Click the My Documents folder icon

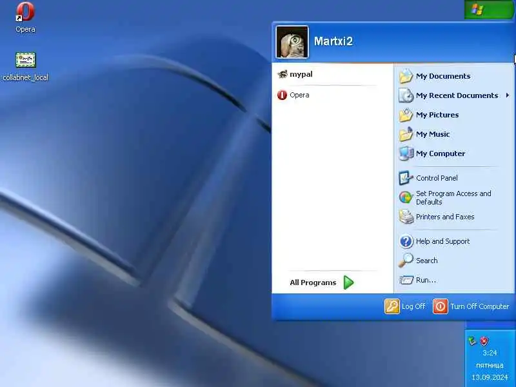406,76
